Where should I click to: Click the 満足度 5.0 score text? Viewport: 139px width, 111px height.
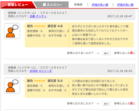(x=55, y=81)
